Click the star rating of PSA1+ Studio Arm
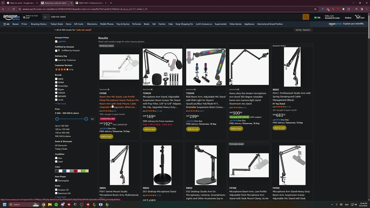This screenshot has width=370, height=208. (279, 107)
